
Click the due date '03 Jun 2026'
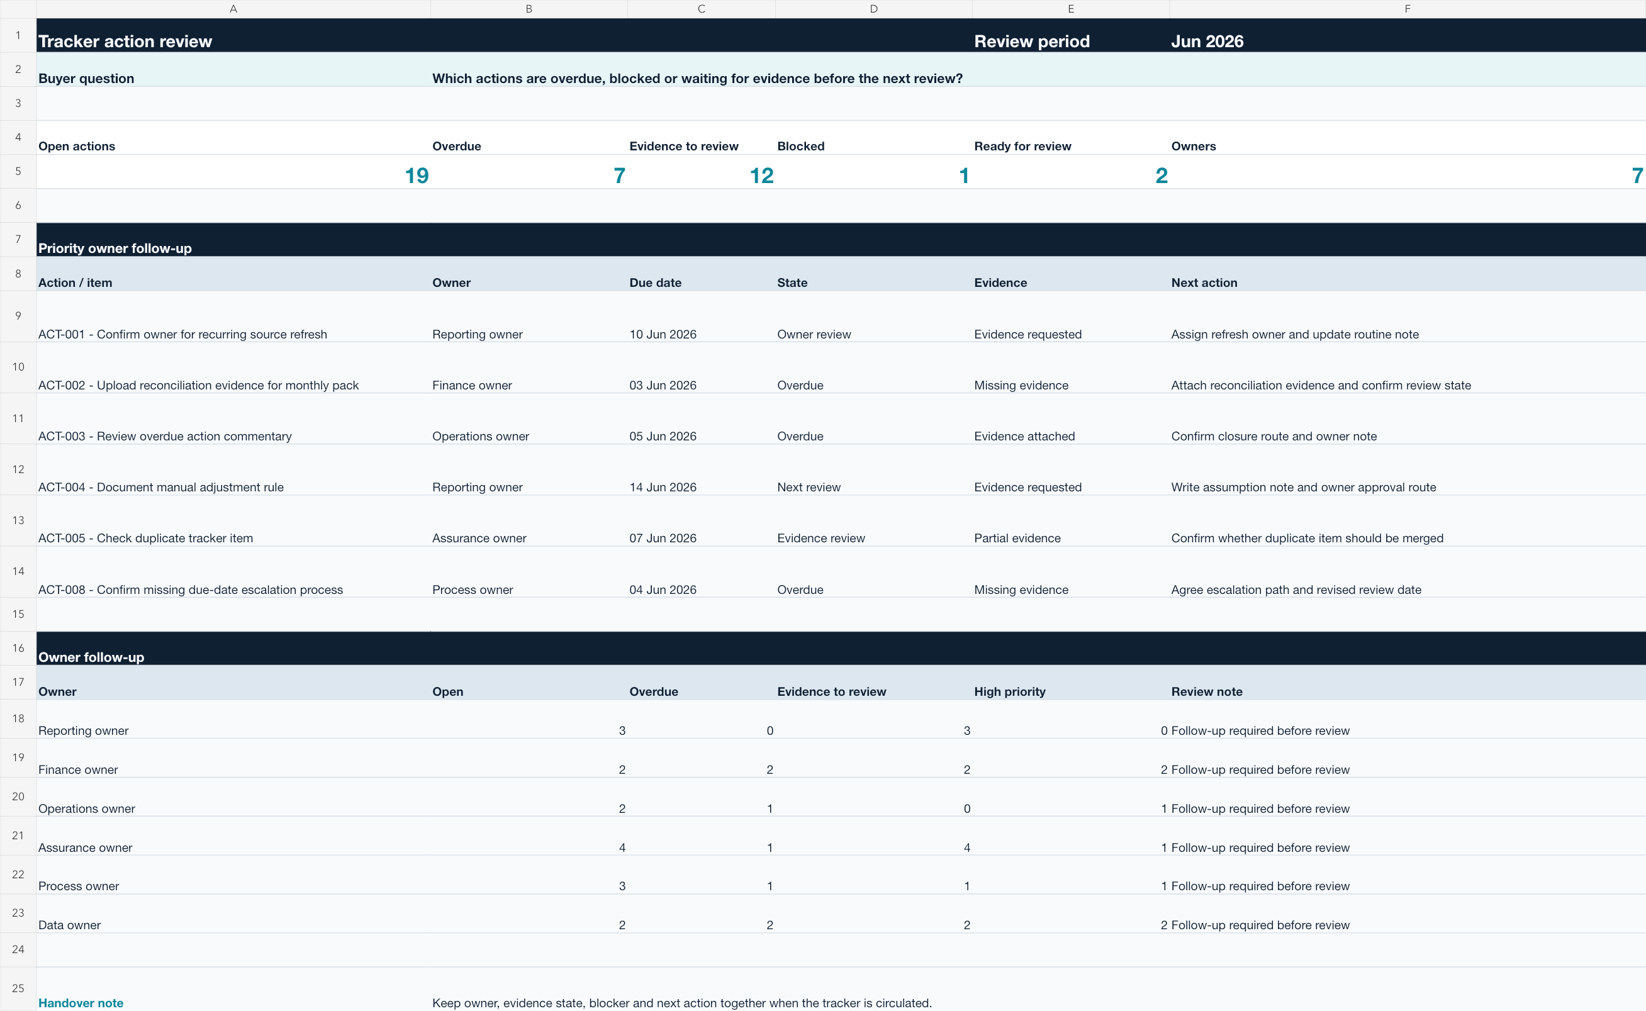663,385
